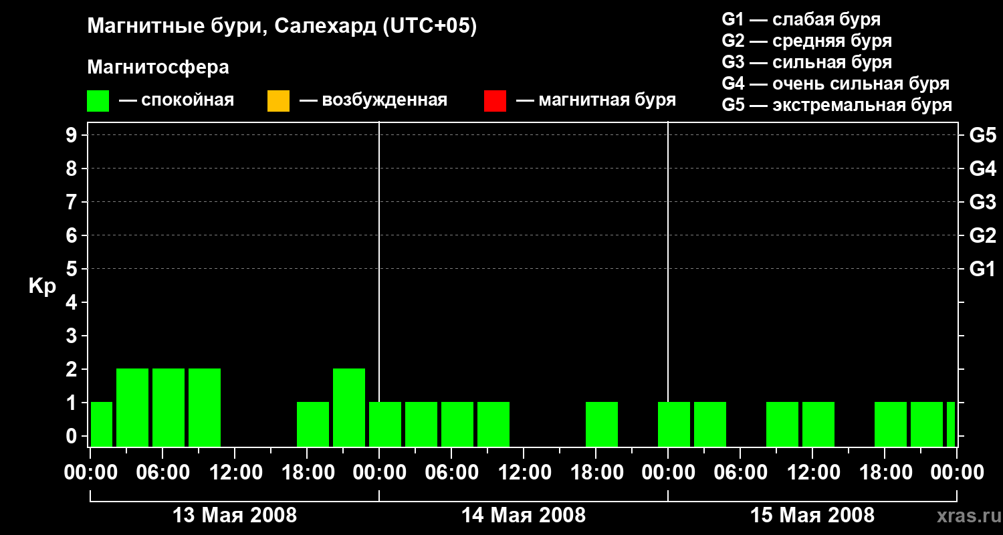
Task: Select the "G1 — слабая буря" legend line
Action: point(801,19)
